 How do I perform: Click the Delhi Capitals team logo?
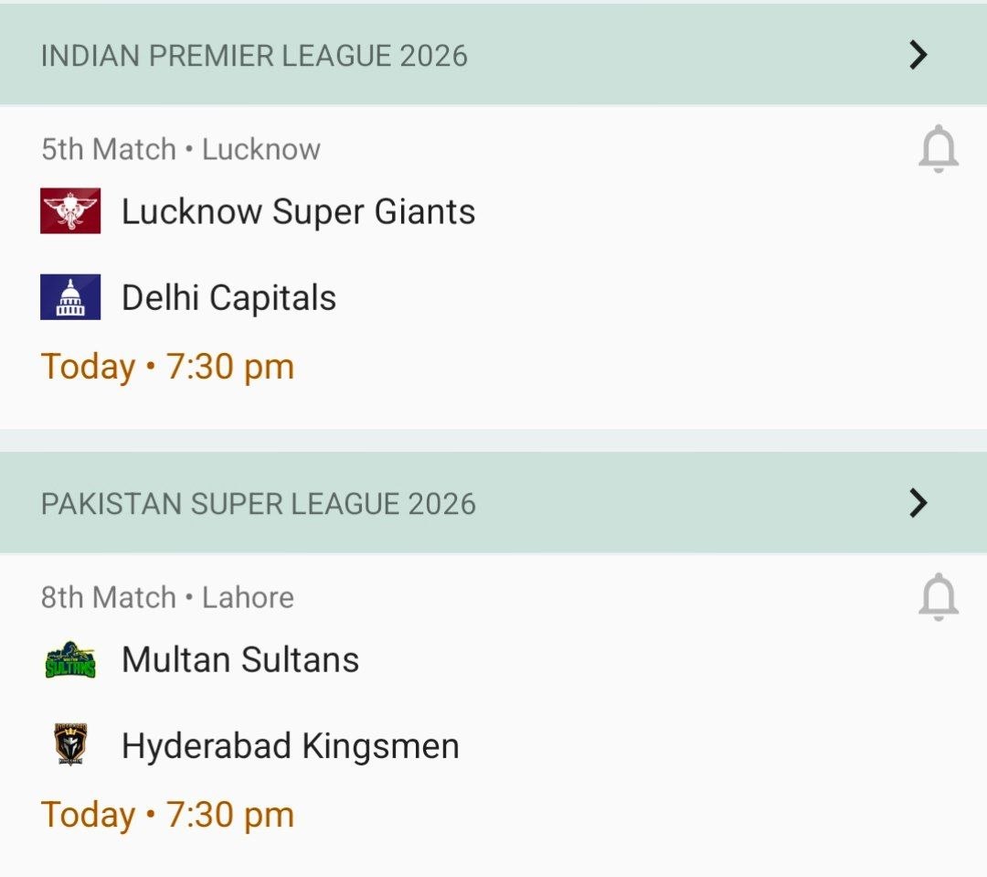point(70,297)
